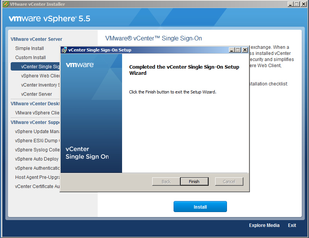
Task: Click VMware vCenter Installer window icon
Action: (6, 4)
